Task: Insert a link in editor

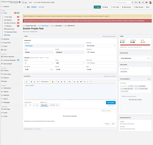Action: (75, 82)
